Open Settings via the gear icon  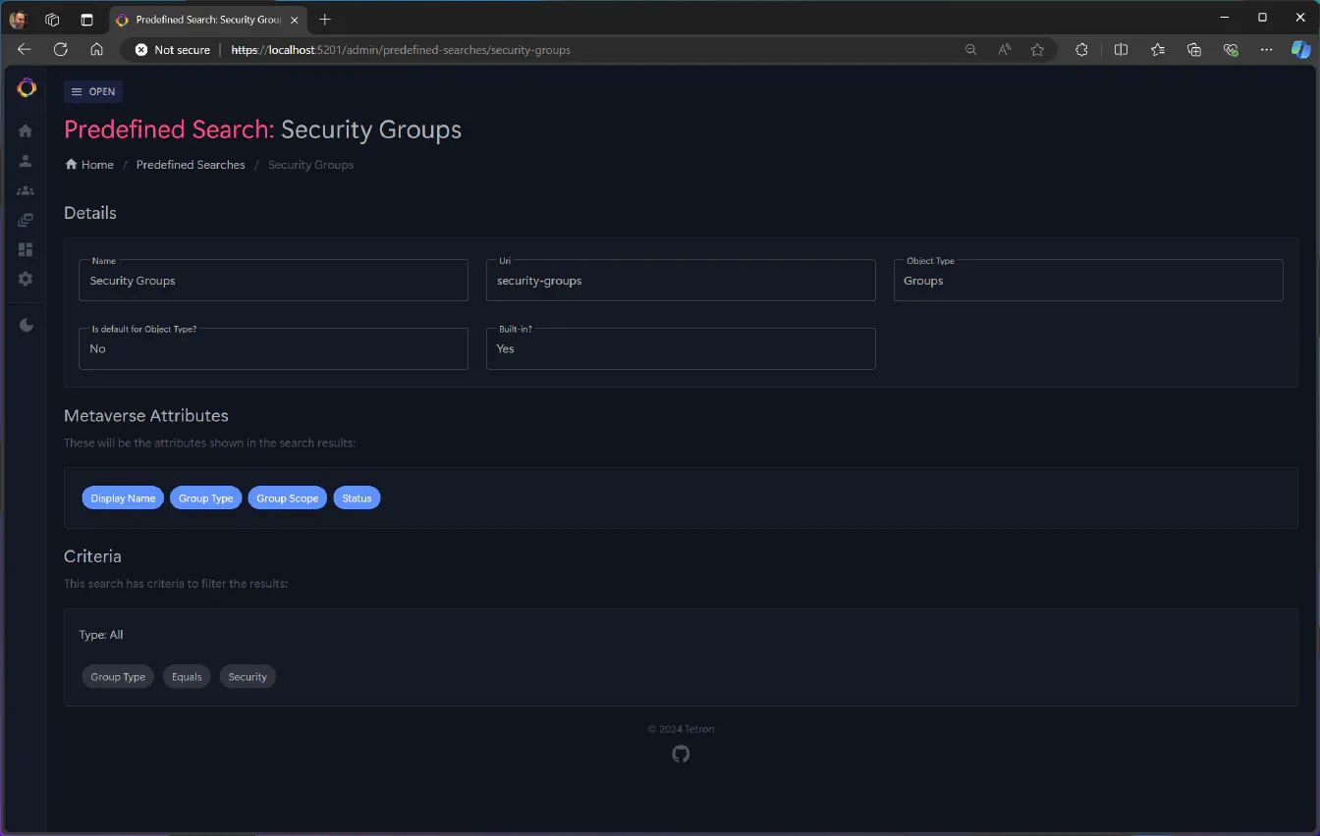pyautogui.click(x=25, y=279)
